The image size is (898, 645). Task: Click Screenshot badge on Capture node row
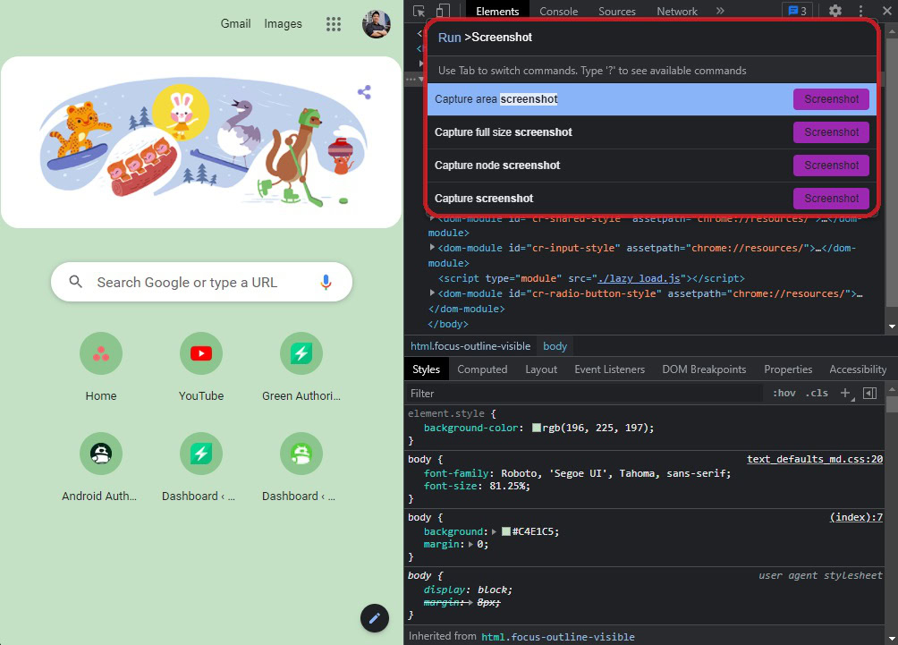click(x=831, y=165)
